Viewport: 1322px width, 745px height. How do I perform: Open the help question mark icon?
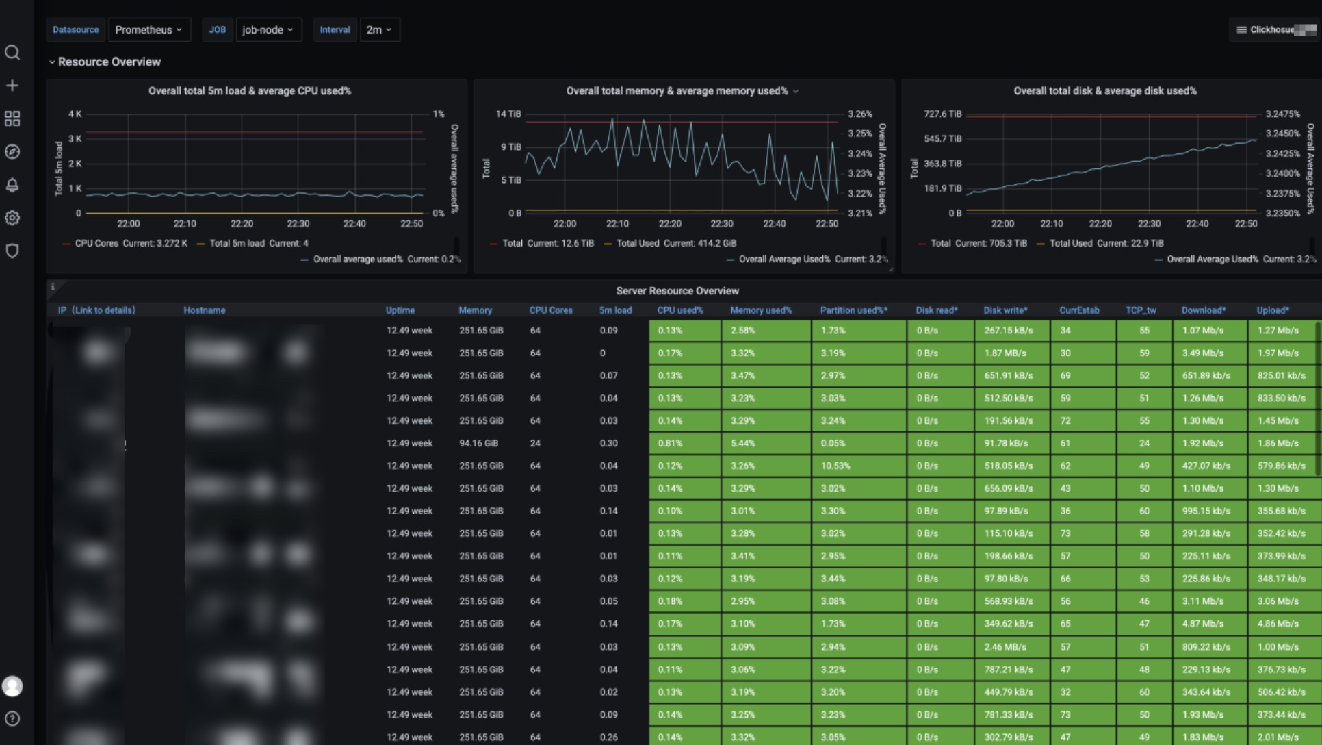click(12, 719)
